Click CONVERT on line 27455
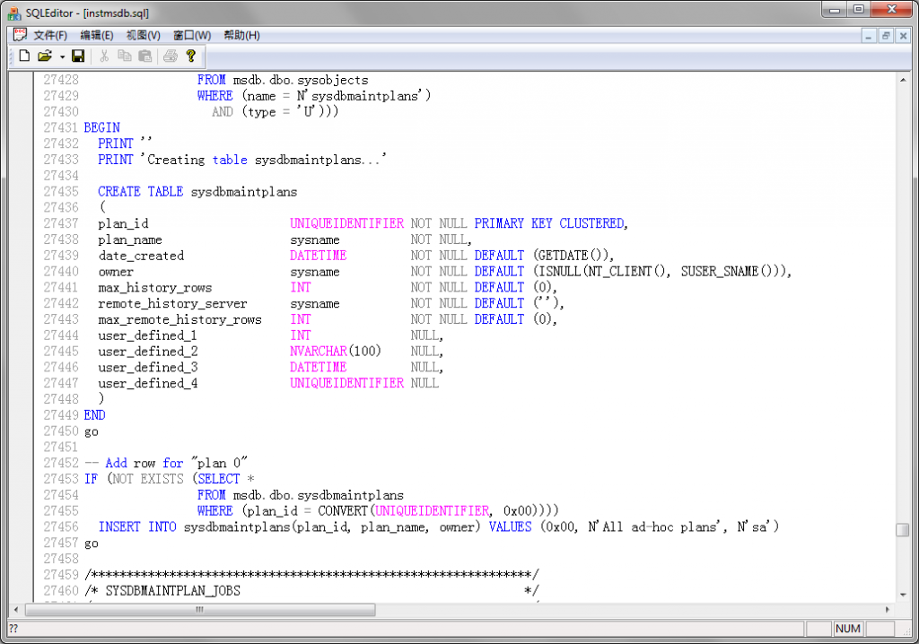Viewport: 919px width, 644px height. coord(342,511)
